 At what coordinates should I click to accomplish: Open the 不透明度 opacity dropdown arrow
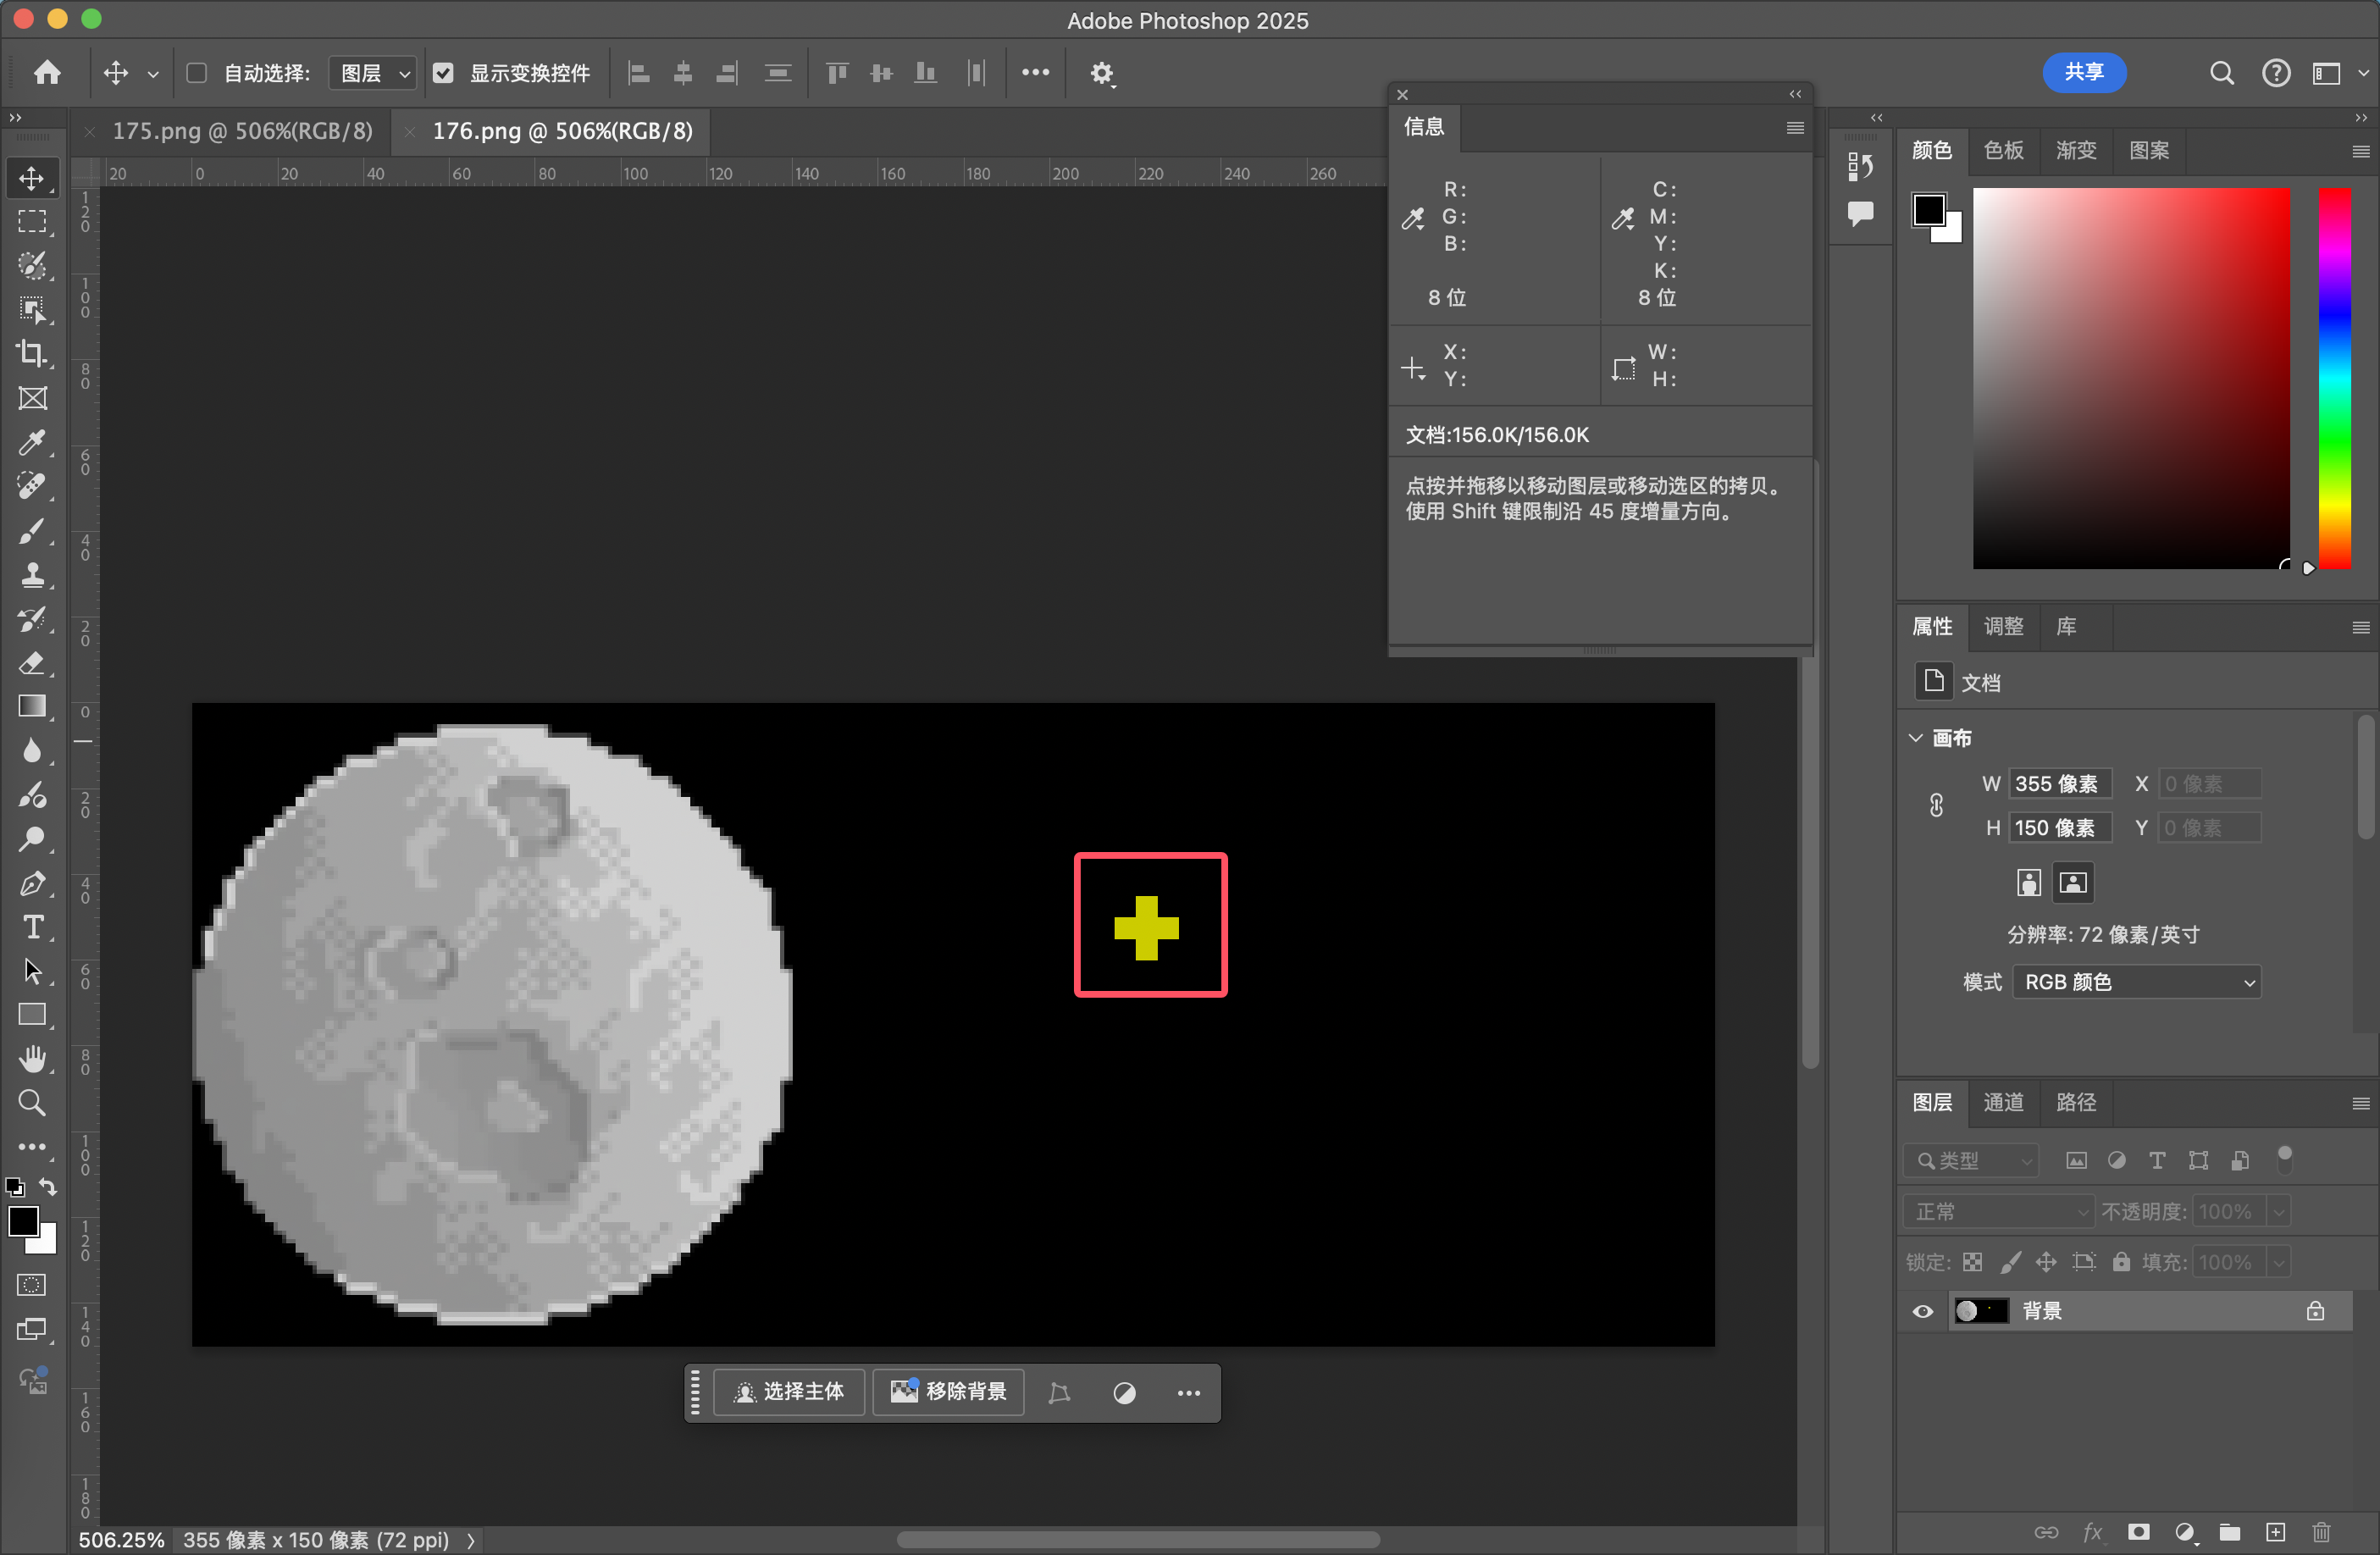(2278, 1212)
